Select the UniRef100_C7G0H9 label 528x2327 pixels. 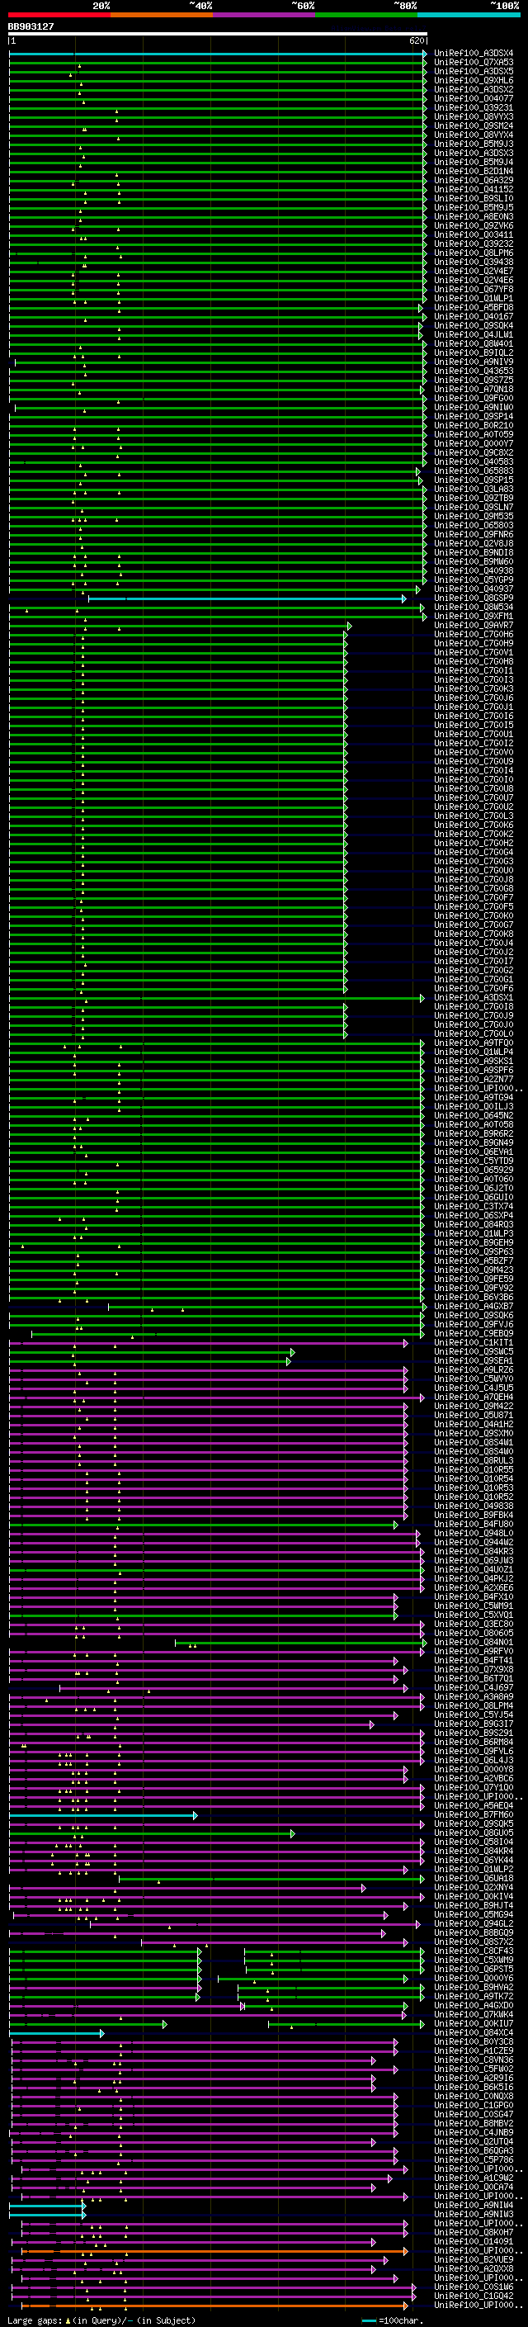[474, 643]
